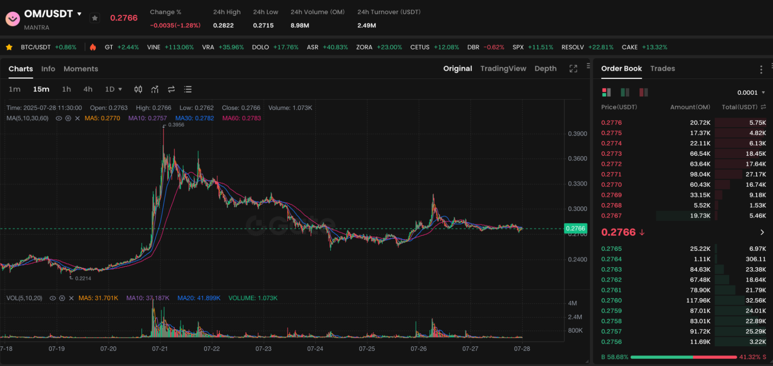Add OM/USDT to favorites star
This screenshot has height=366, width=773.
(95, 18)
